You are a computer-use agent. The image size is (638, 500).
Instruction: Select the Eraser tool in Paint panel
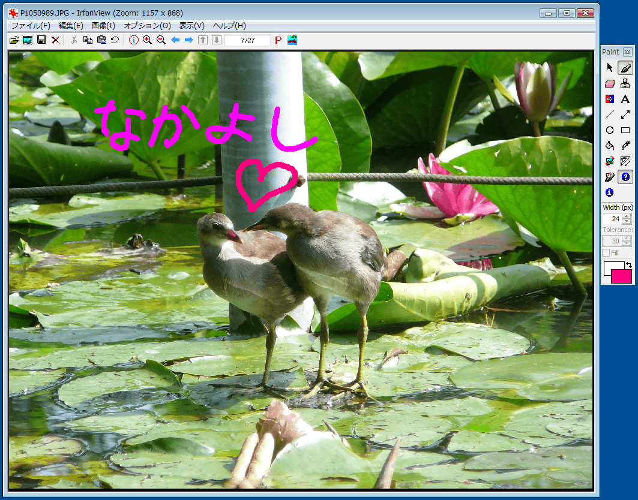tap(610, 83)
